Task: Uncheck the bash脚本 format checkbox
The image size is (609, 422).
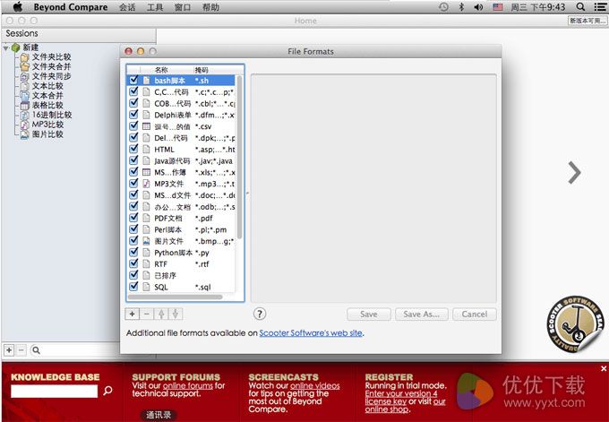Action: pyautogui.click(x=133, y=80)
